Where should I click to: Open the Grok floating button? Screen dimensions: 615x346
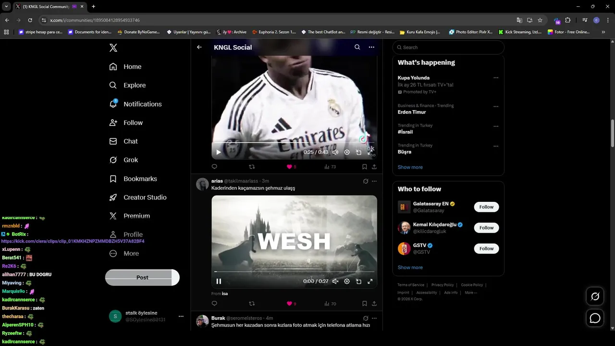tap(595, 297)
